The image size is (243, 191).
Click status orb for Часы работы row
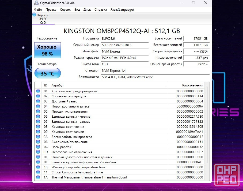[38, 147]
